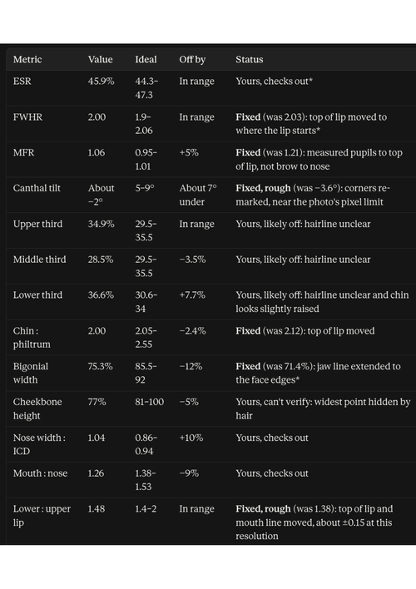
Task: Click the Value column header
Action: pos(101,59)
